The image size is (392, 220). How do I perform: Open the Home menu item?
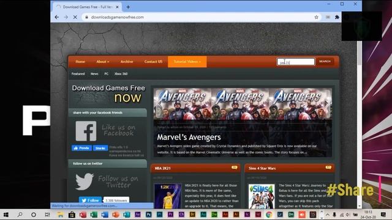80,62
